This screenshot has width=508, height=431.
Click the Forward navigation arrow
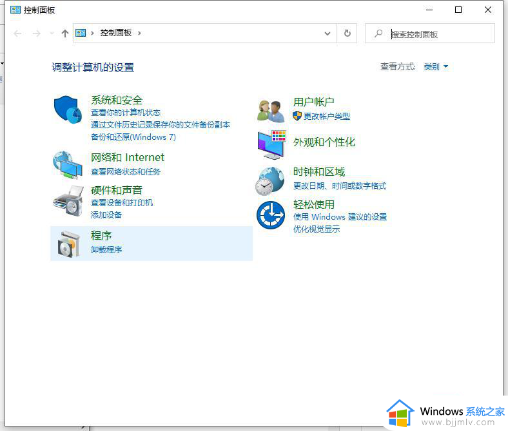click(x=36, y=34)
